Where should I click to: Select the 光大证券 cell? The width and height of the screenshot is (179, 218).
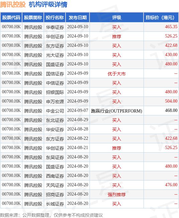click(55, 55)
